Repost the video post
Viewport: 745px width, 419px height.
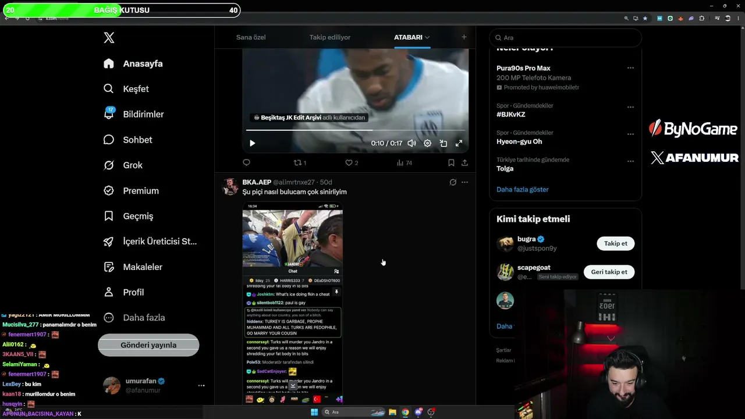pyautogui.click(x=300, y=163)
